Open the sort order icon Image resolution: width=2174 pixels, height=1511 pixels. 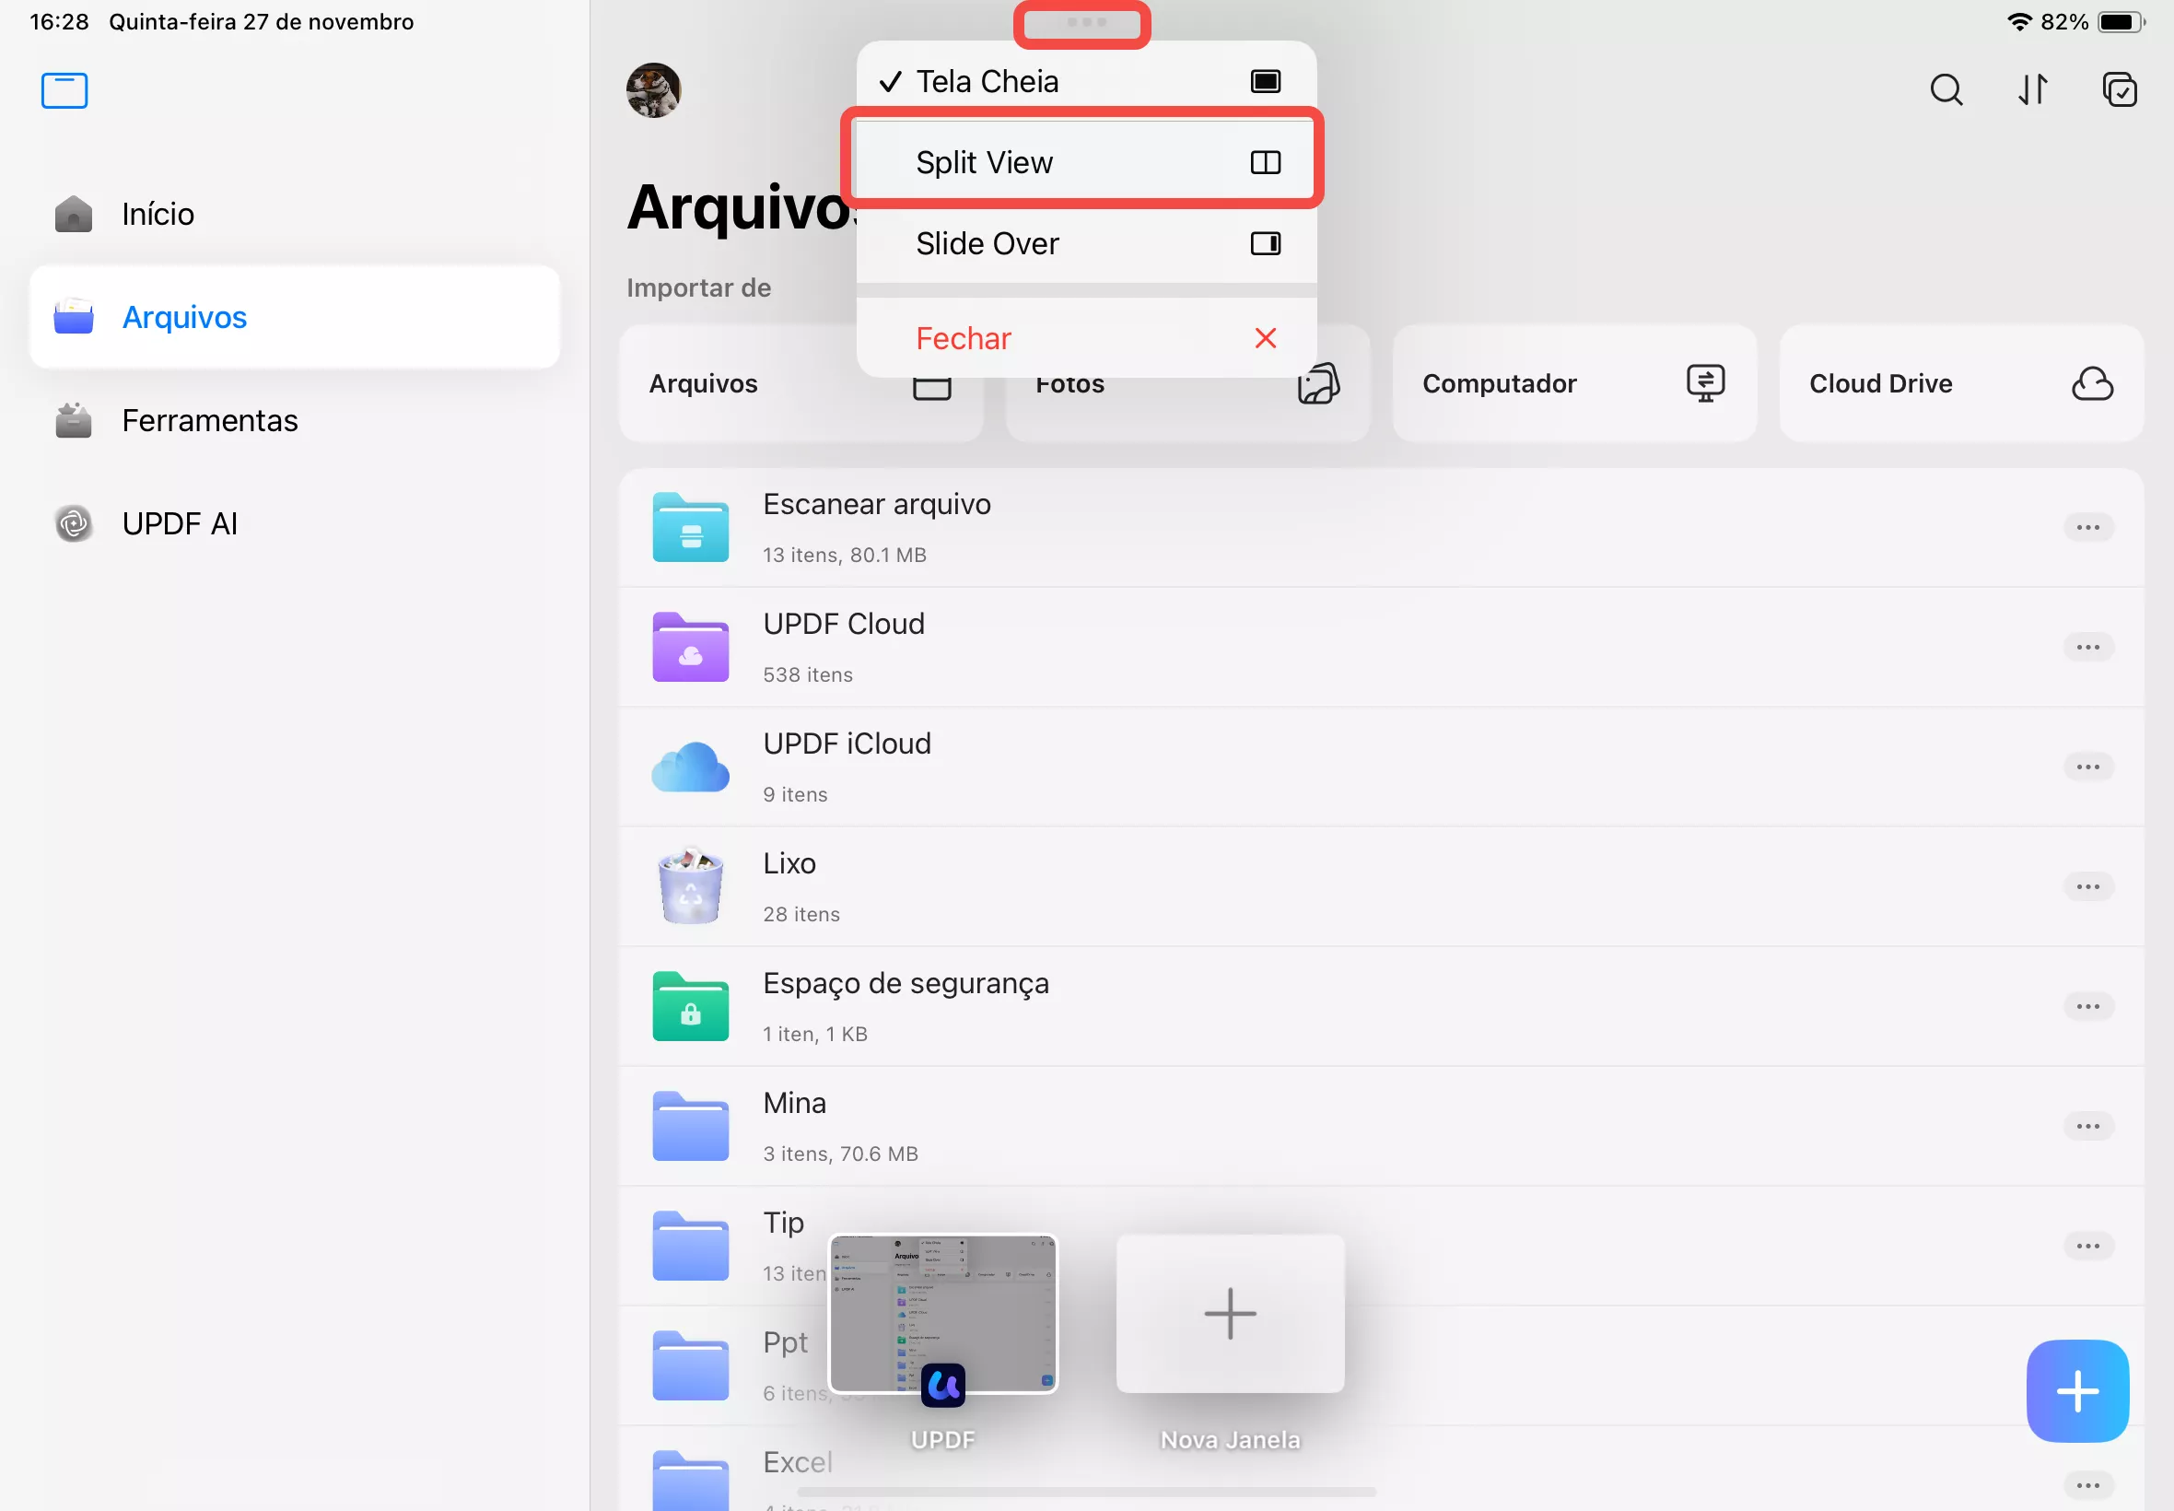(x=2032, y=90)
